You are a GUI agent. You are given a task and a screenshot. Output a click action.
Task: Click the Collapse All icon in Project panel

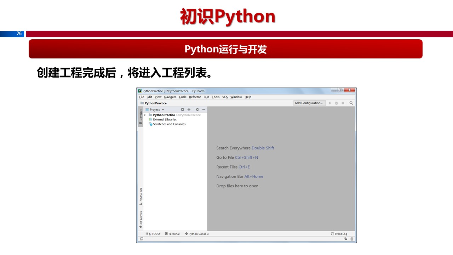[x=189, y=110]
